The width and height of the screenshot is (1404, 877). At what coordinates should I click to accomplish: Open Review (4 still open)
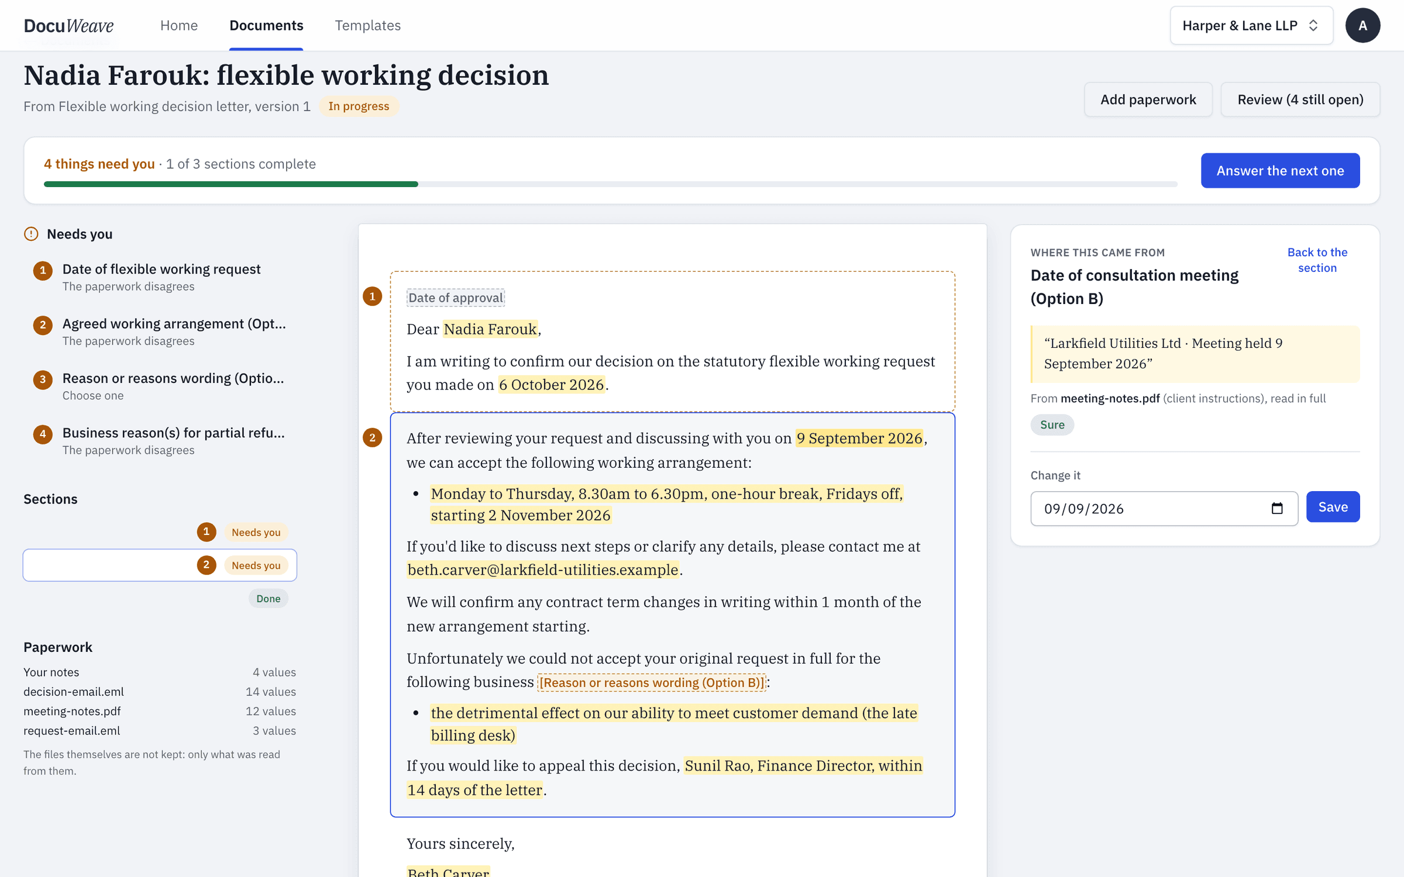1300,99
